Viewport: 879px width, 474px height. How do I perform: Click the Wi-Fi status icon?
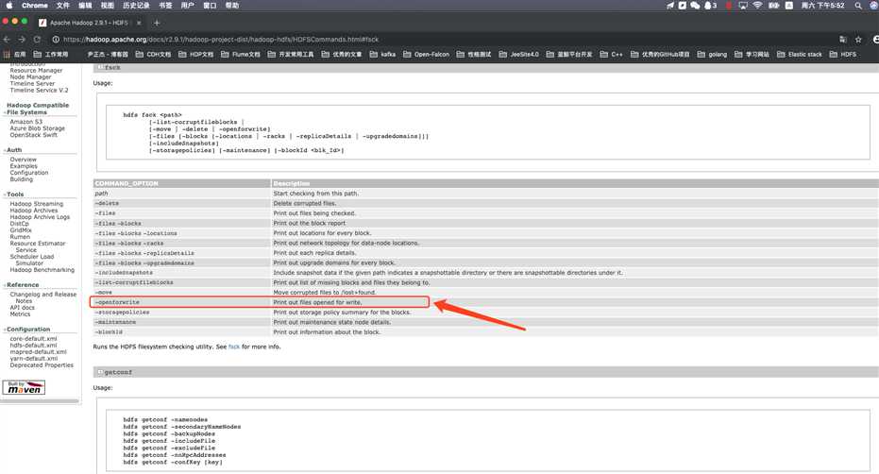tap(757, 5)
